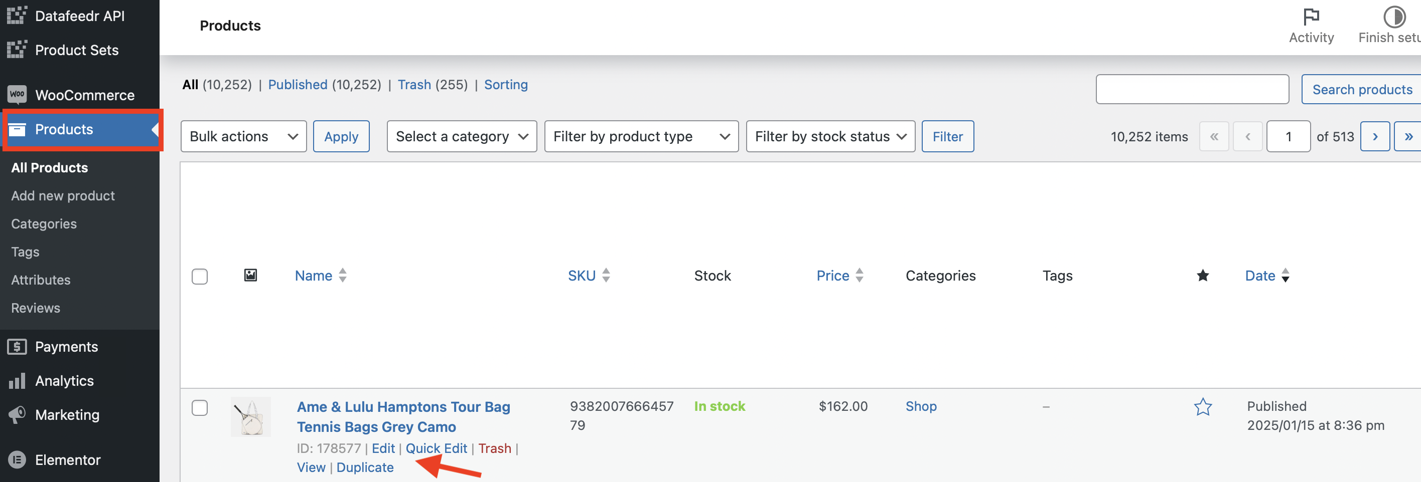The image size is (1421, 482).
Task: Open Add new product submenu item
Action: coord(63,195)
